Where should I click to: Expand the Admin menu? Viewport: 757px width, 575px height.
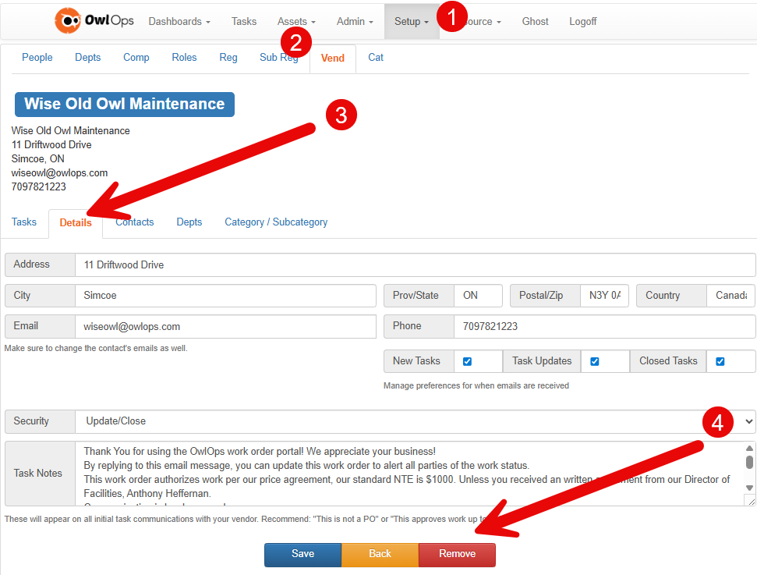click(355, 22)
